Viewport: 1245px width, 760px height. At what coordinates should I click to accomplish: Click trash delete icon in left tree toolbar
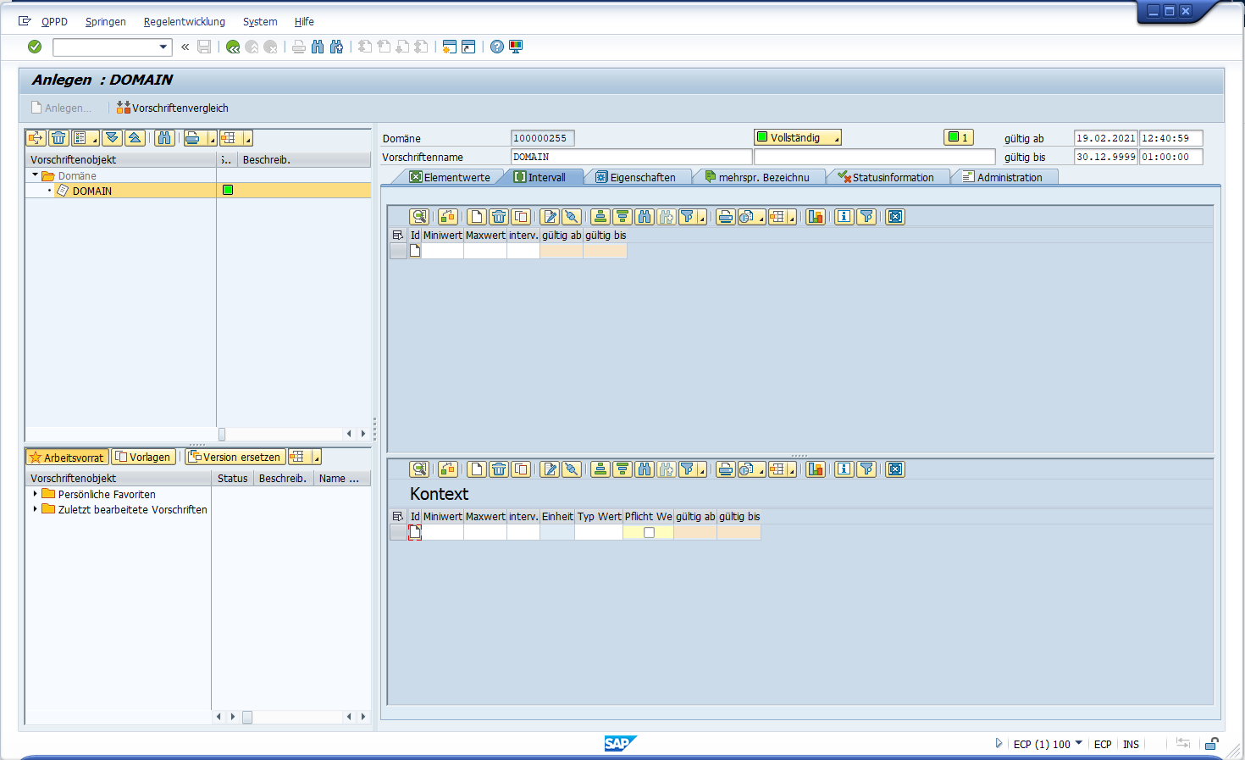(x=58, y=138)
